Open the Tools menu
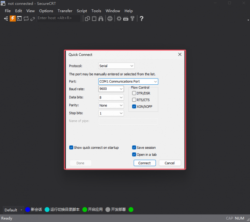This screenshot has width=250, height=222. [x=96, y=11]
